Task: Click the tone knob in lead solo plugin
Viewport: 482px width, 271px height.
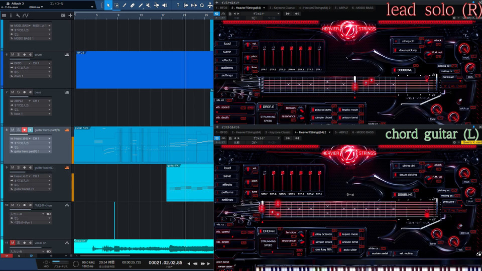Action: tap(436, 109)
